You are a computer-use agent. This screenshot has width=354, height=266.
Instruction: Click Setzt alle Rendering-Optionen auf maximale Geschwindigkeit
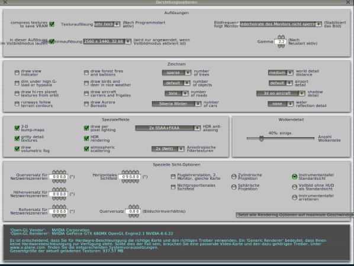click(295, 215)
